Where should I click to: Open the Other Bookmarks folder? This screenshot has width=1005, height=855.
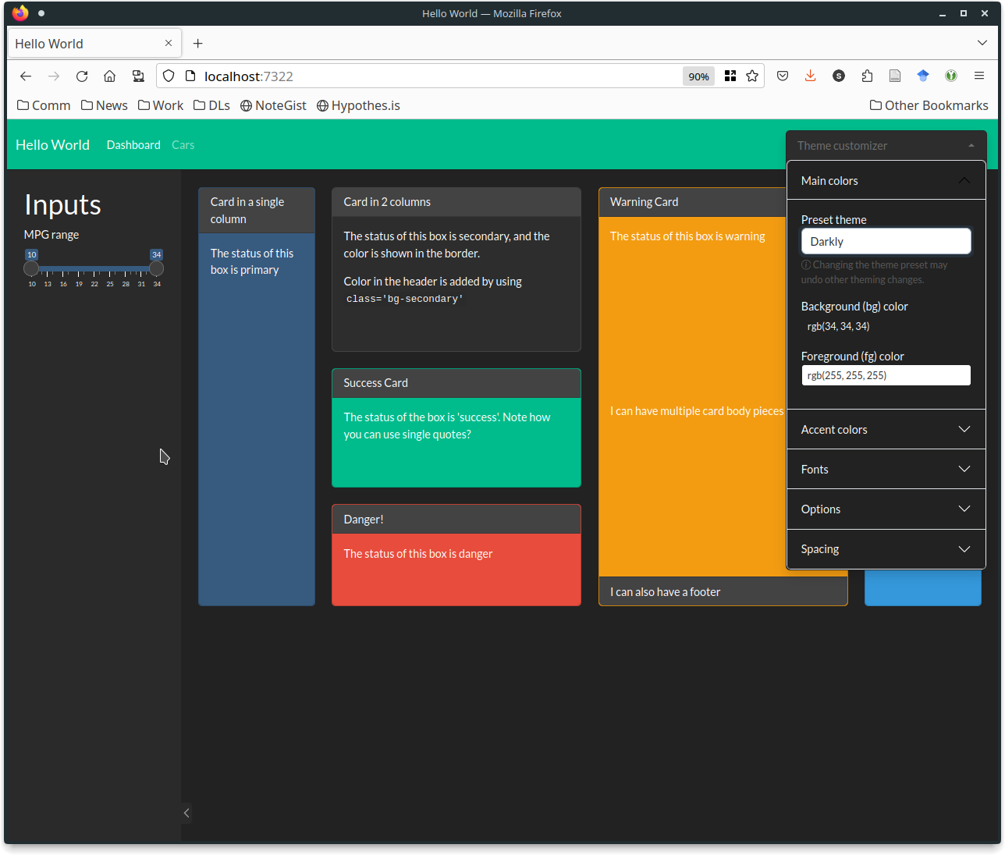click(929, 105)
